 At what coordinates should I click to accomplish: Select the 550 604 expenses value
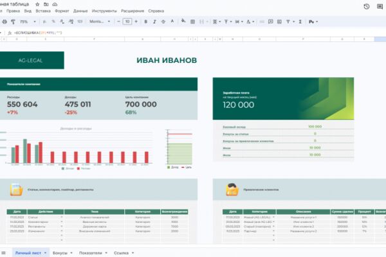point(22,104)
